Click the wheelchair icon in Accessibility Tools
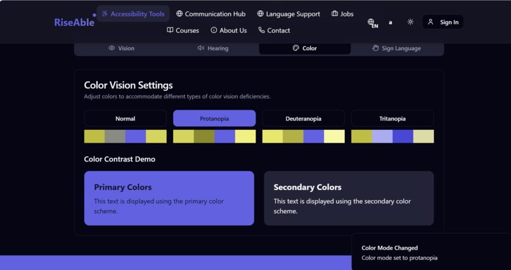 105,14
